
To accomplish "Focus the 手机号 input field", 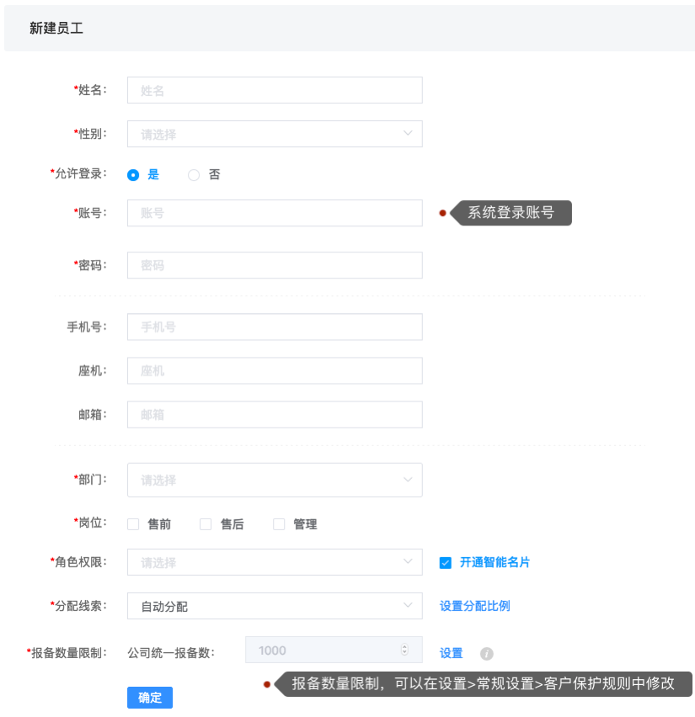I will point(275,327).
